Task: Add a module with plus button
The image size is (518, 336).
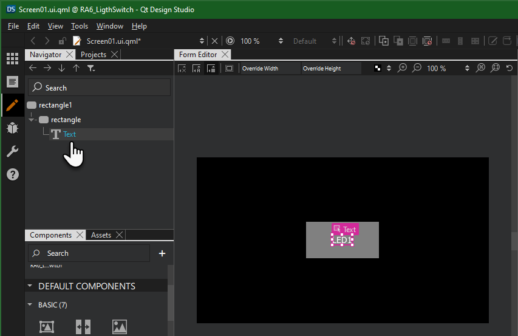Action: coord(162,253)
